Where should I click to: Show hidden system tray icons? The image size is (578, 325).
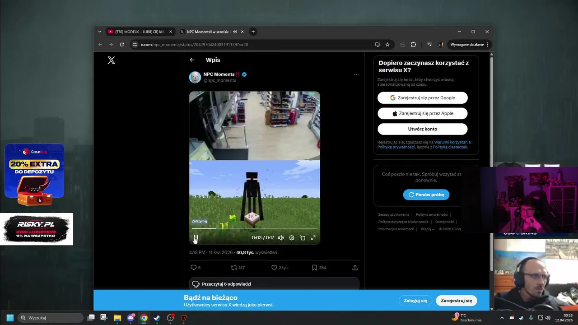[502, 318]
